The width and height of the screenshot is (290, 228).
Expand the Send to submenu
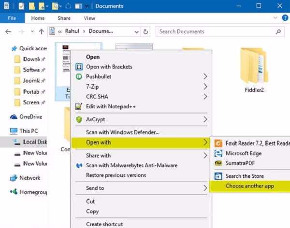141,188
